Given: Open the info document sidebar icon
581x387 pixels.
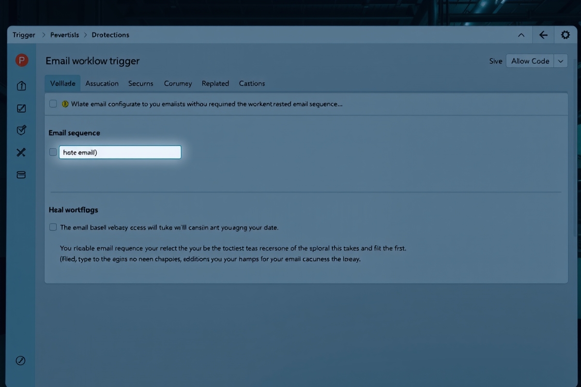Looking at the screenshot, I should tap(21, 86).
